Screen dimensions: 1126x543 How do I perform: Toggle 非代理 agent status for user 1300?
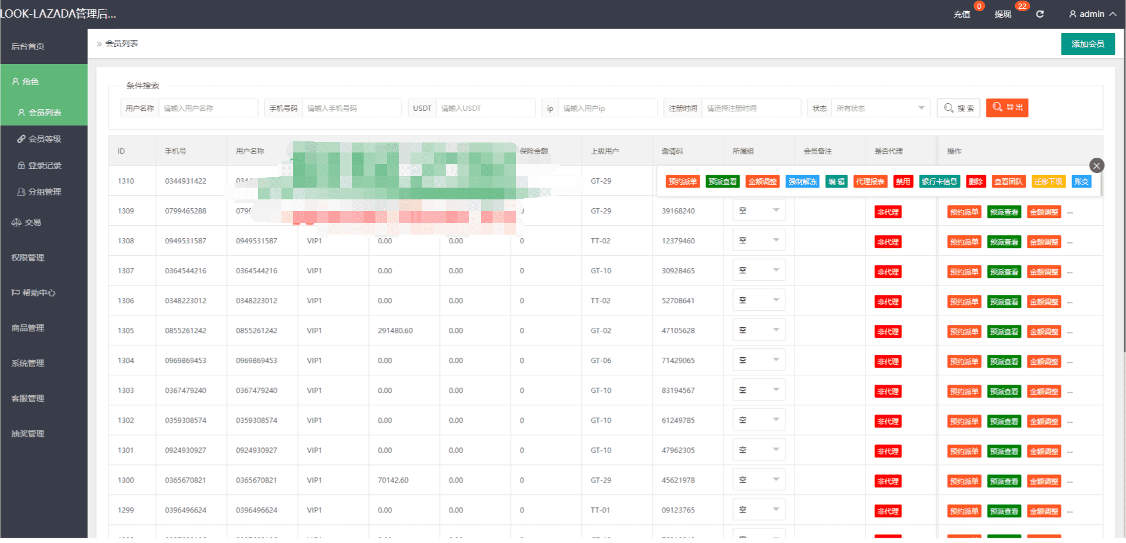click(x=887, y=481)
